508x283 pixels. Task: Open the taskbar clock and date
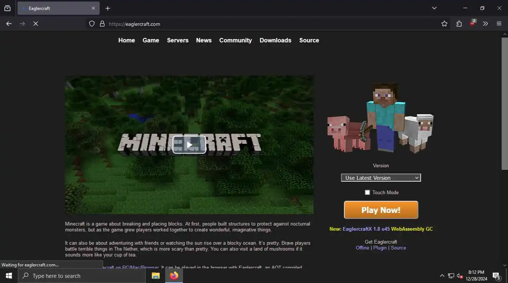tap(476, 276)
